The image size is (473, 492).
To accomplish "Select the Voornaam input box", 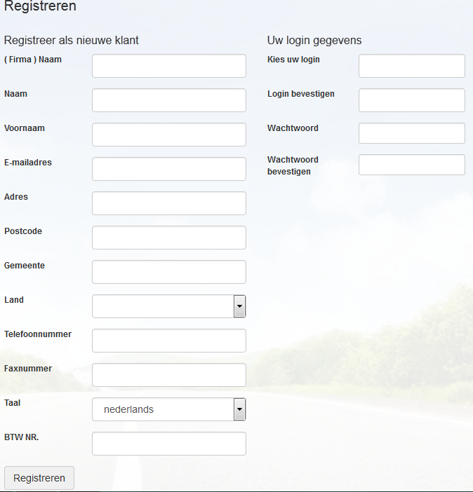I will (168, 135).
